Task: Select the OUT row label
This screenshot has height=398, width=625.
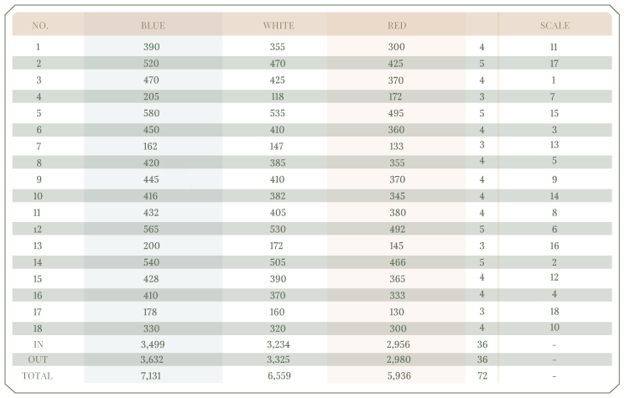Action: tap(39, 360)
